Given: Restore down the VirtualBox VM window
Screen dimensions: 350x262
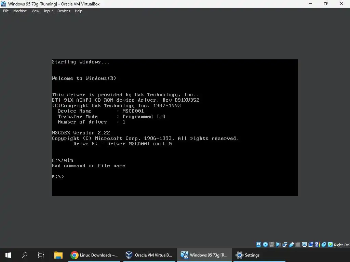Looking at the screenshot, I should [326, 3].
